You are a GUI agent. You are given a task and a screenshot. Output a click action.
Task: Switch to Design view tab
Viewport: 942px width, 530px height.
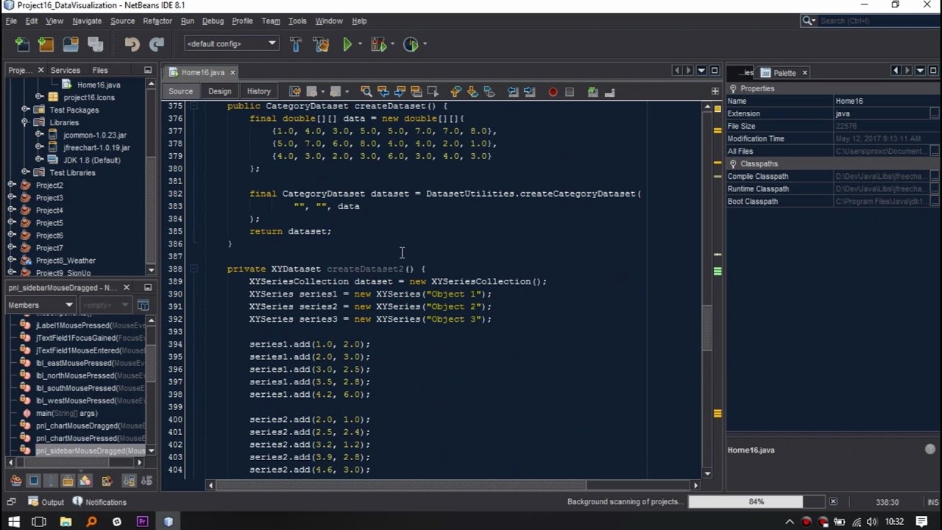(x=219, y=91)
